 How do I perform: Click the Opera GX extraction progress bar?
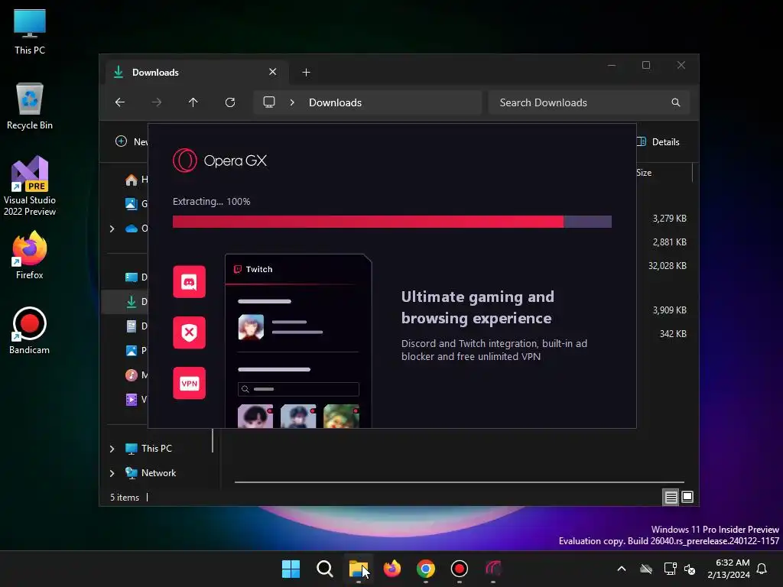click(x=392, y=222)
